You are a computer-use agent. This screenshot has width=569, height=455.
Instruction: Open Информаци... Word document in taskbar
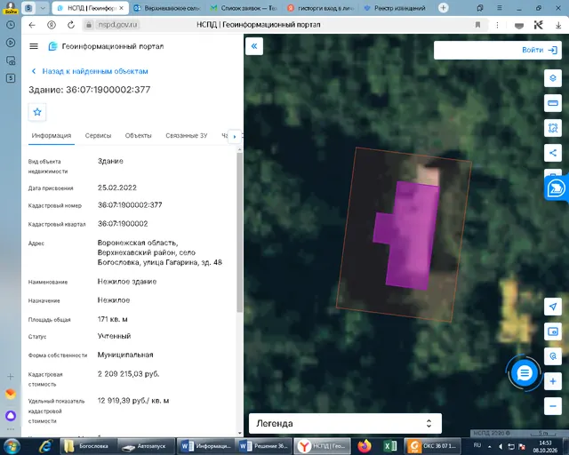(x=206, y=446)
